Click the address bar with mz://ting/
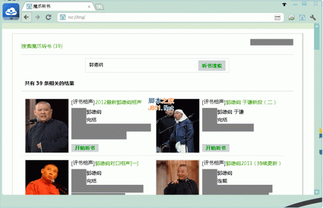The width and height of the screenshot is (323, 208). click(x=171, y=17)
